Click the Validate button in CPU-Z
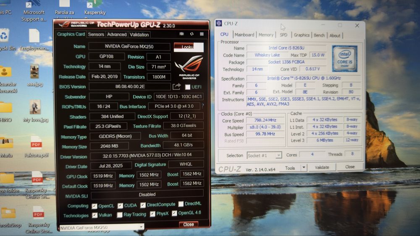 322,167
